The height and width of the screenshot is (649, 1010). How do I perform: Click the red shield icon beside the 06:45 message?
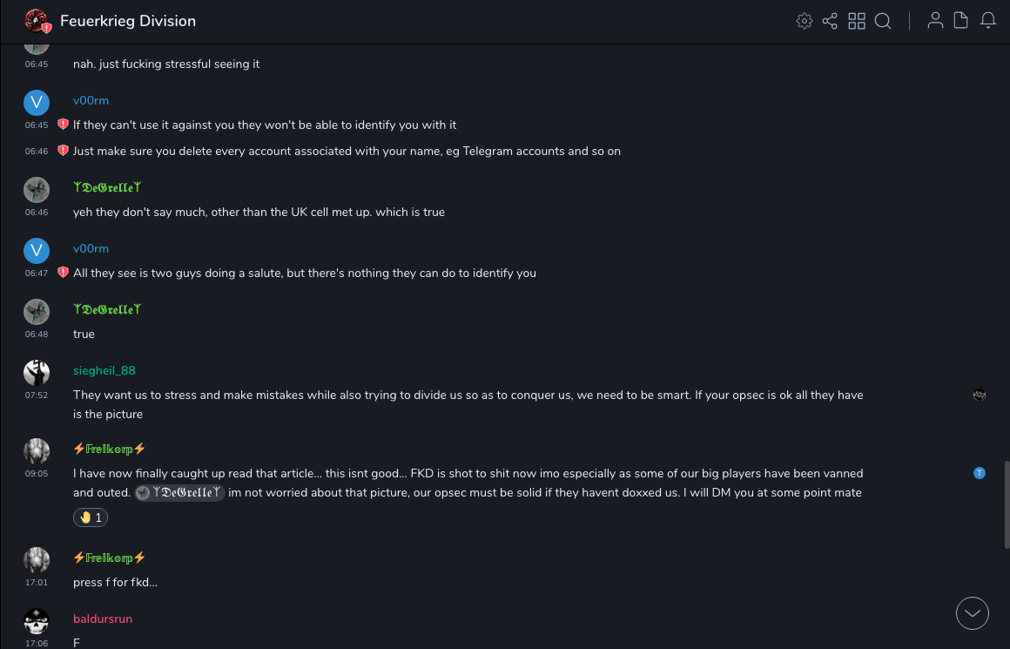coord(63,125)
